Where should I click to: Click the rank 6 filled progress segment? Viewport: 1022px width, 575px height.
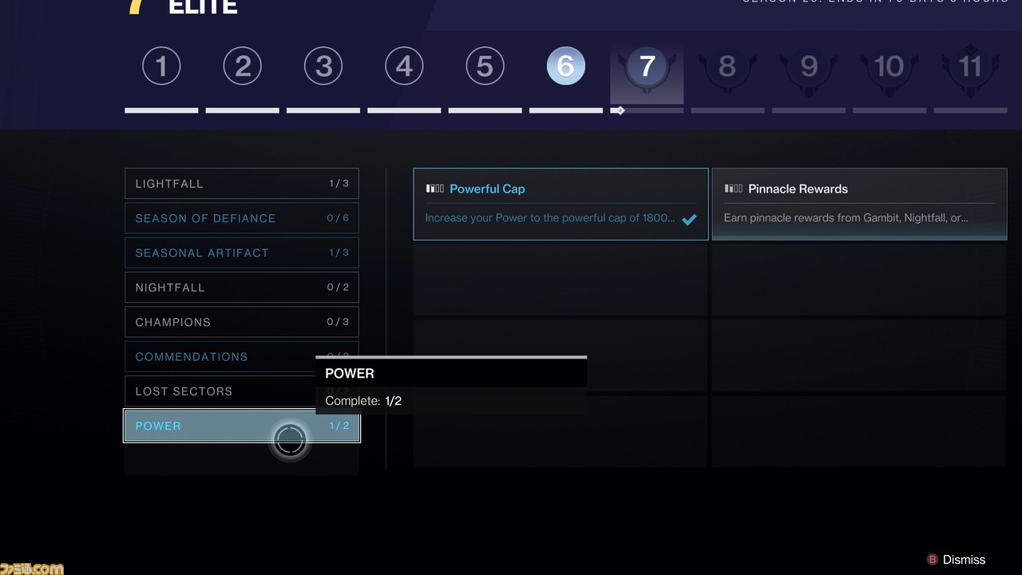tap(565, 110)
